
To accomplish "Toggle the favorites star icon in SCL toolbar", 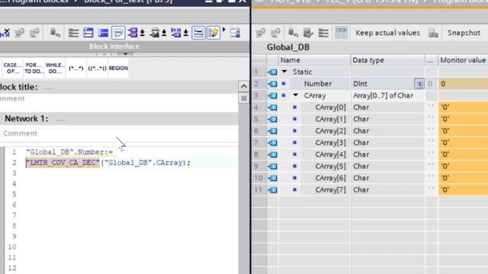I will (x=213, y=33).
